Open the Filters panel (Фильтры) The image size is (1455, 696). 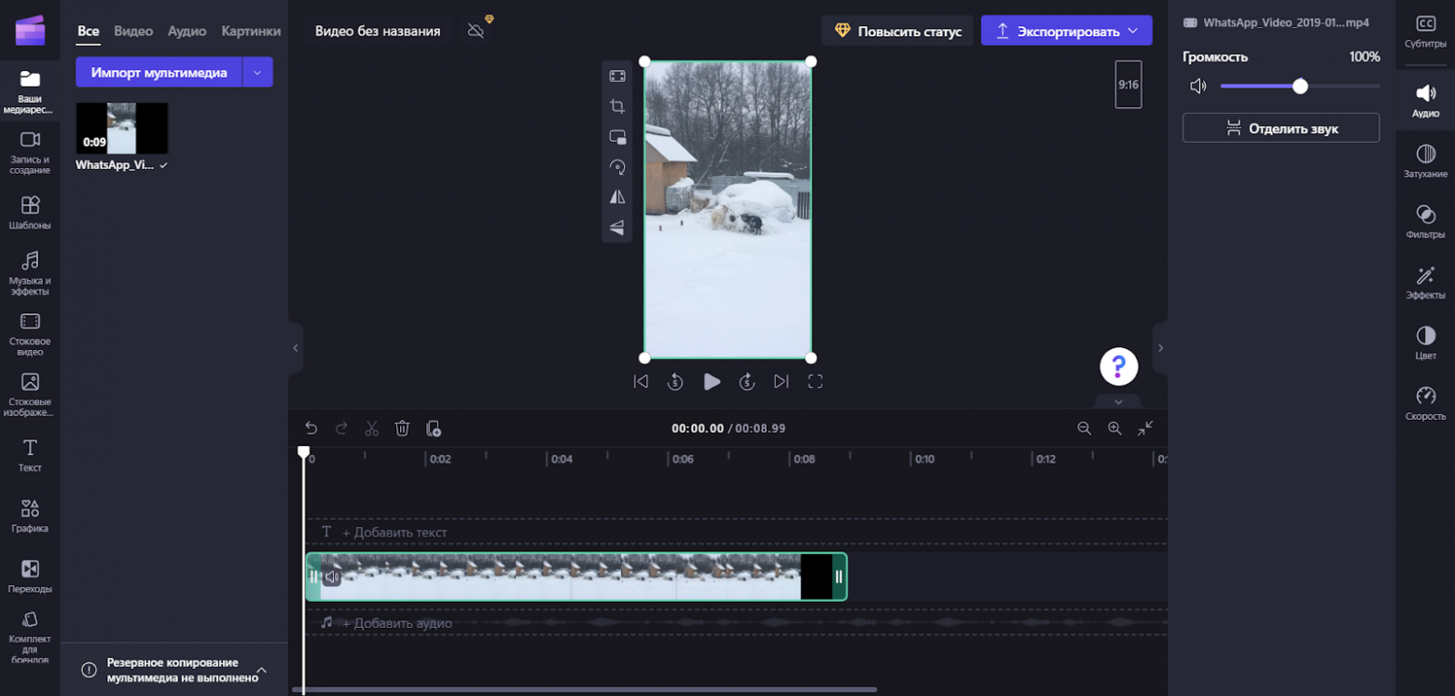[1425, 222]
